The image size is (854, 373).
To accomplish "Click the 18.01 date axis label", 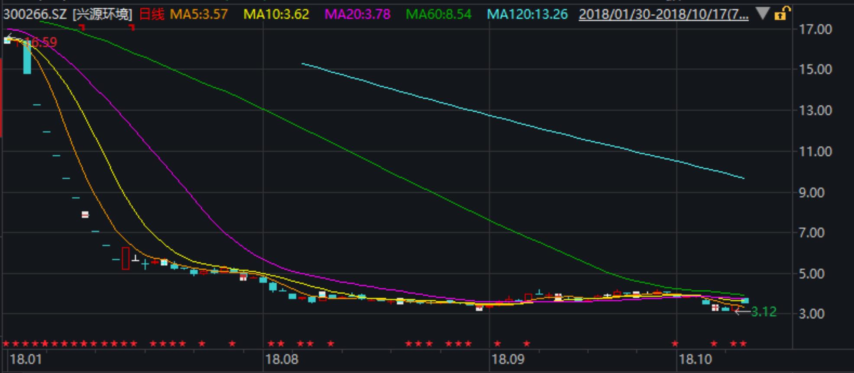I will pos(26,360).
